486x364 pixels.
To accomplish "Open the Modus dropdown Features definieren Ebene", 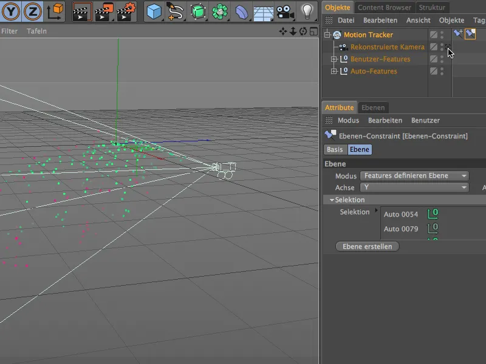I will pos(414,176).
